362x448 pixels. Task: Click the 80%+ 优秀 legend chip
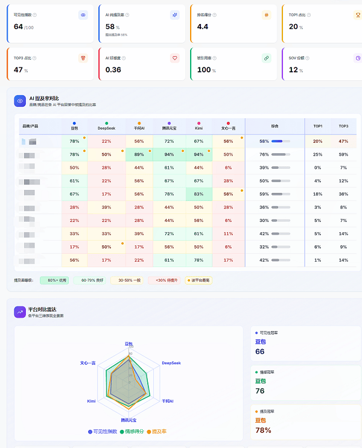point(54,280)
